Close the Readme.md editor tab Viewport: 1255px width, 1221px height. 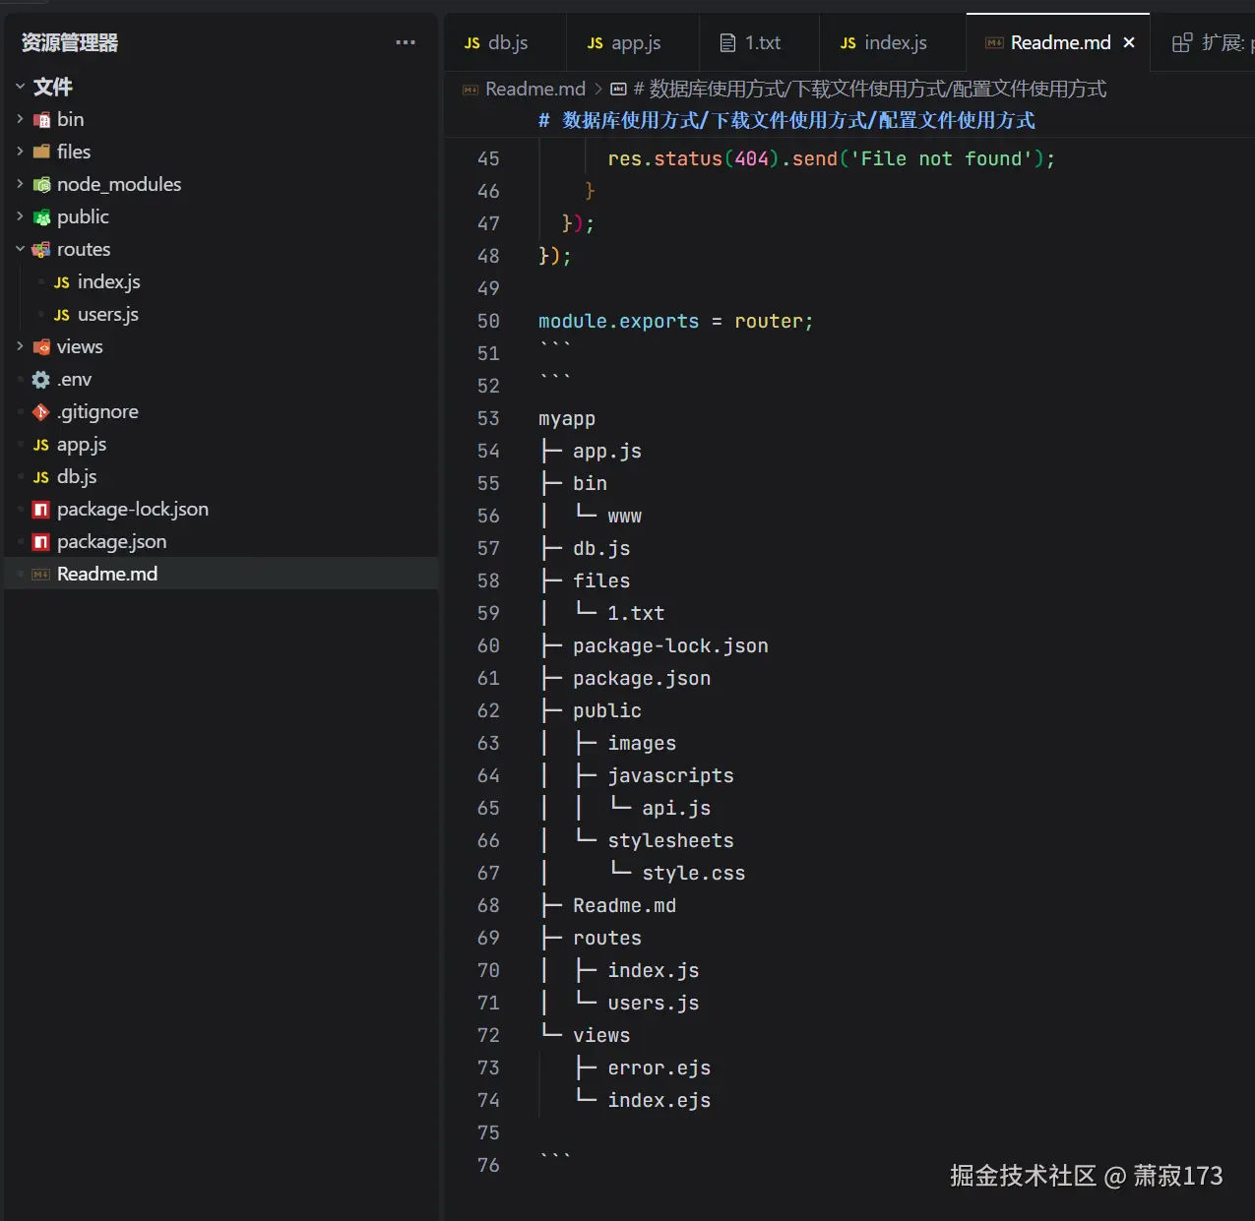[1129, 43]
